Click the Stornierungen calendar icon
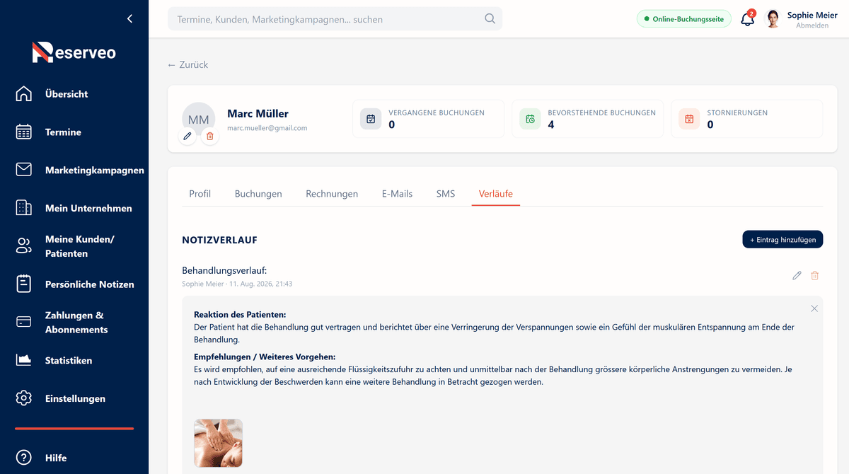The width and height of the screenshot is (849, 474). tap(689, 119)
